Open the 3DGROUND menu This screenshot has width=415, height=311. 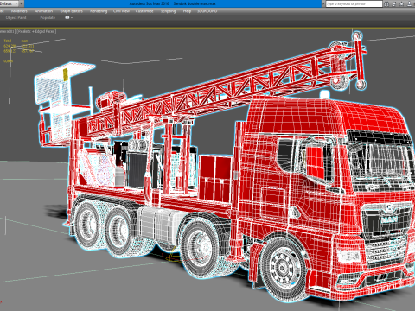[207, 11]
